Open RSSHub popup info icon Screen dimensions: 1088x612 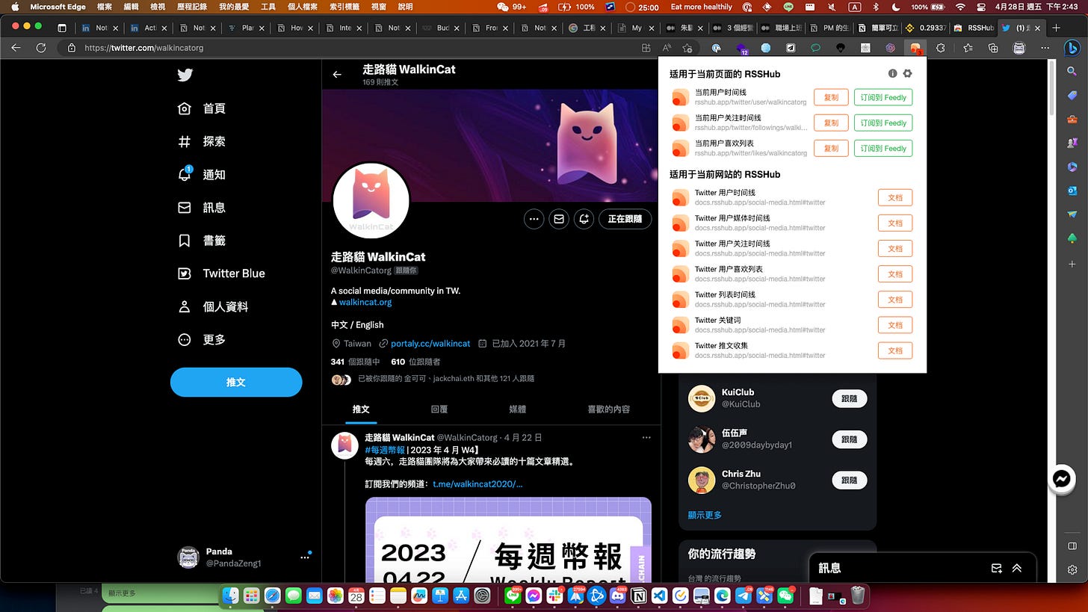[892, 74]
